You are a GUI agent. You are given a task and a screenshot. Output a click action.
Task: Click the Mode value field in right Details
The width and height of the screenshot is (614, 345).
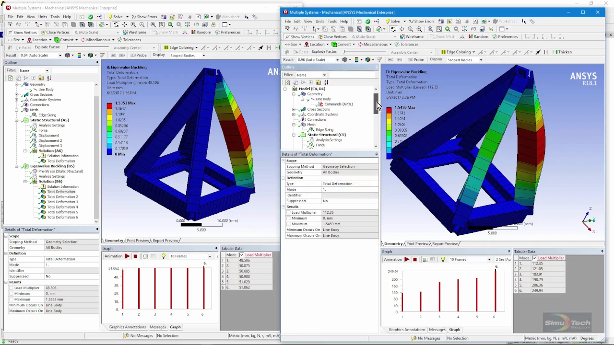click(349, 189)
